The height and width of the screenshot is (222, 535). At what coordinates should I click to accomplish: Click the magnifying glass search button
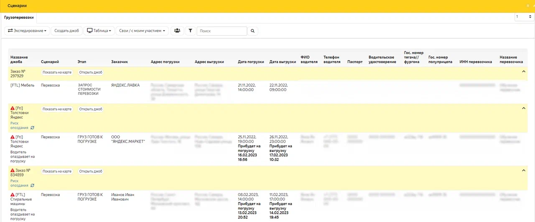(252, 31)
